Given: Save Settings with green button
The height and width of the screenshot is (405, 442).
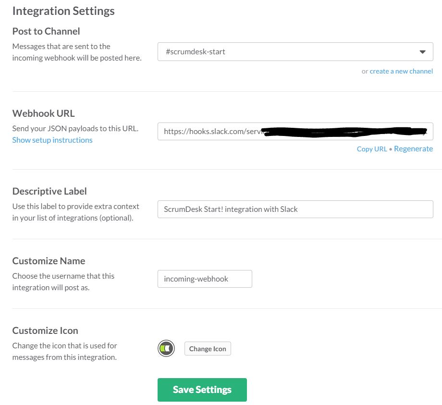Looking at the screenshot, I should (x=202, y=390).
